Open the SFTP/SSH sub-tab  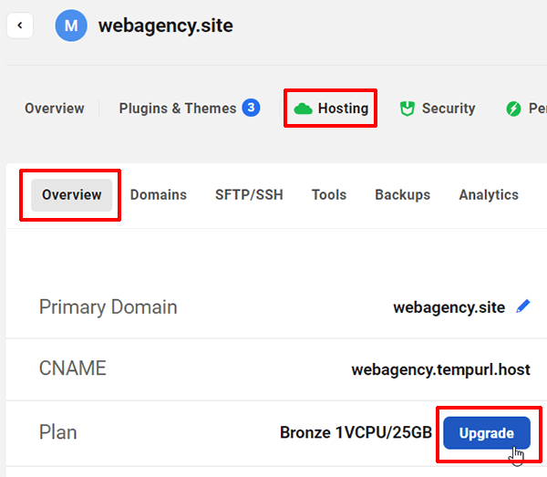(249, 195)
